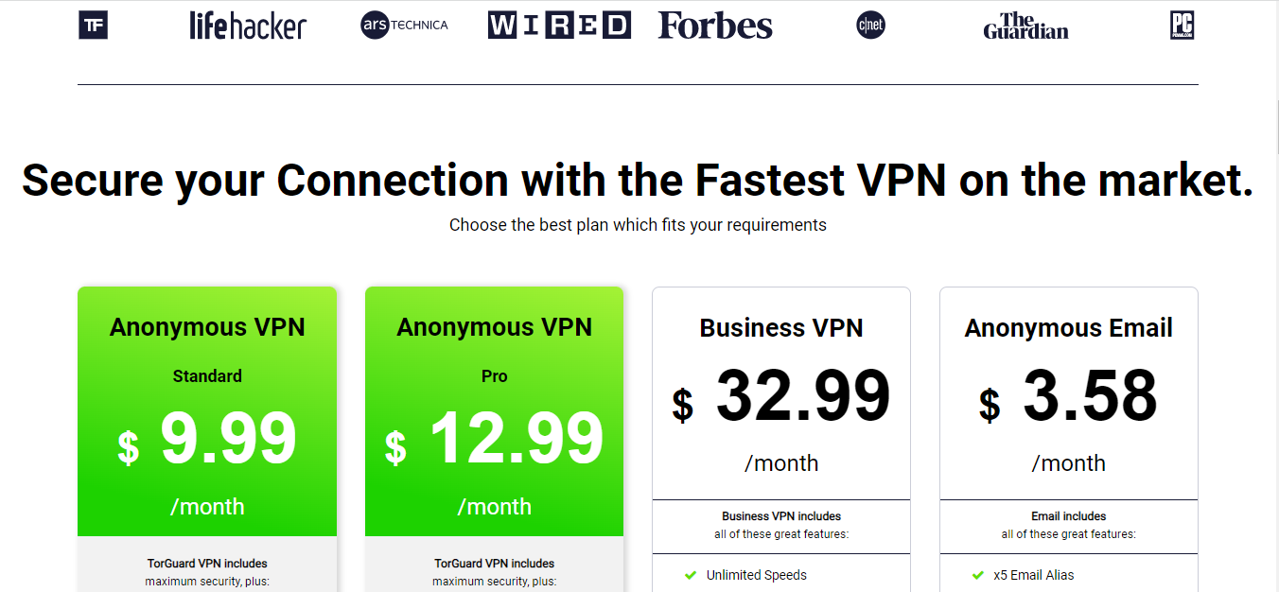
Task: Select the PC Mag logo
Action: [1183, 26]
